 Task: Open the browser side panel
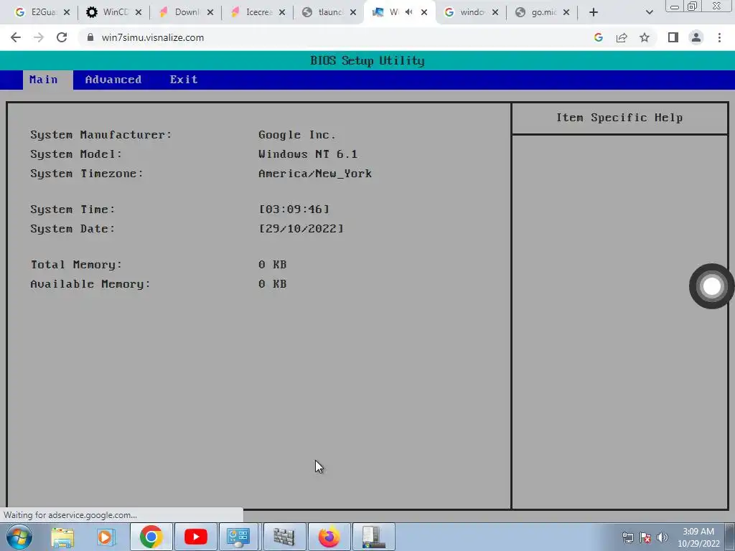(x=673, y=37)
